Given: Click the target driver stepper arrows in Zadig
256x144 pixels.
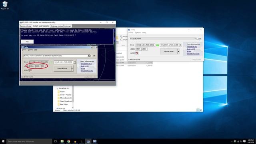Looking at the screenshot, I should 180,45.
